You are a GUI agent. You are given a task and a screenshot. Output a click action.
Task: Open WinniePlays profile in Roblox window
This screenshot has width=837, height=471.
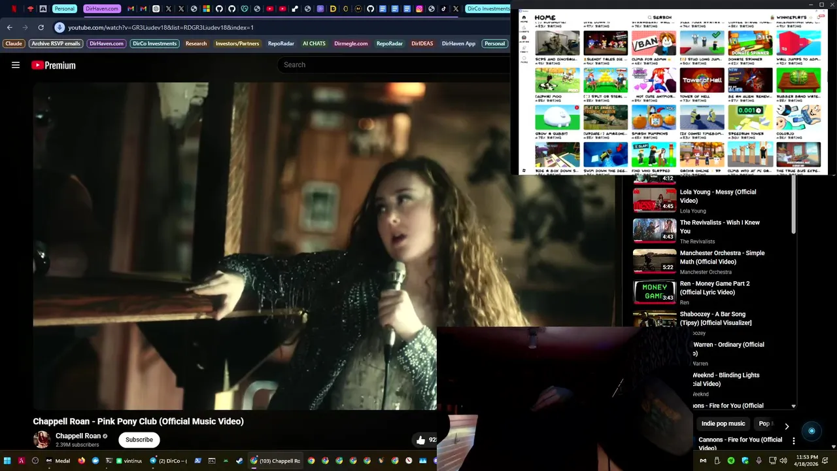791,18
